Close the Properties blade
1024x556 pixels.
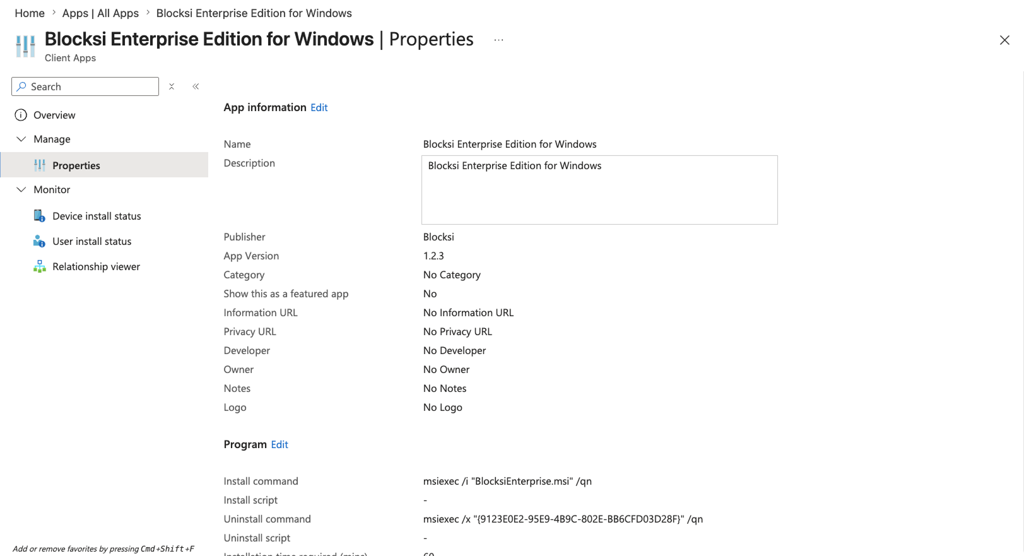(x=1004, y=40)
